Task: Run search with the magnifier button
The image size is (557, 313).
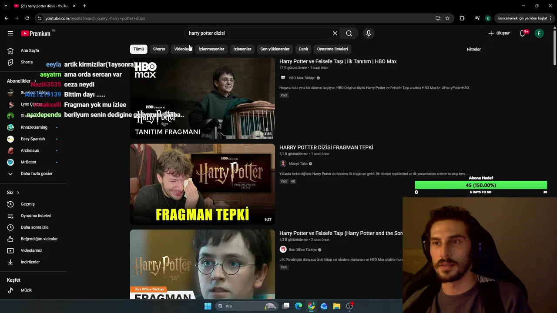Action: click(349, 33)
